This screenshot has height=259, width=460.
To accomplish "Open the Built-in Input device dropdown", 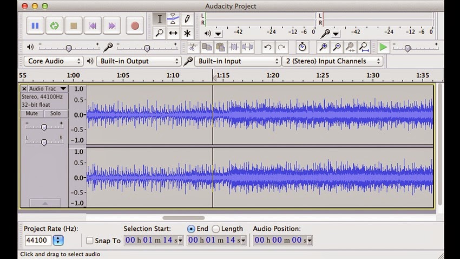I will pyautogui.click(x=237, y=61).
